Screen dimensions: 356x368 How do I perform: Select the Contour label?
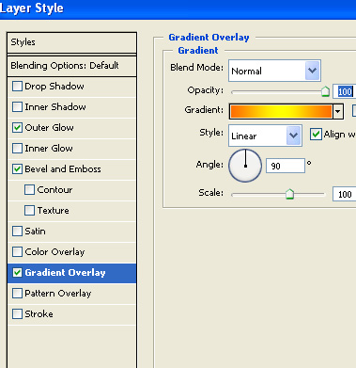tap(54, 190)
